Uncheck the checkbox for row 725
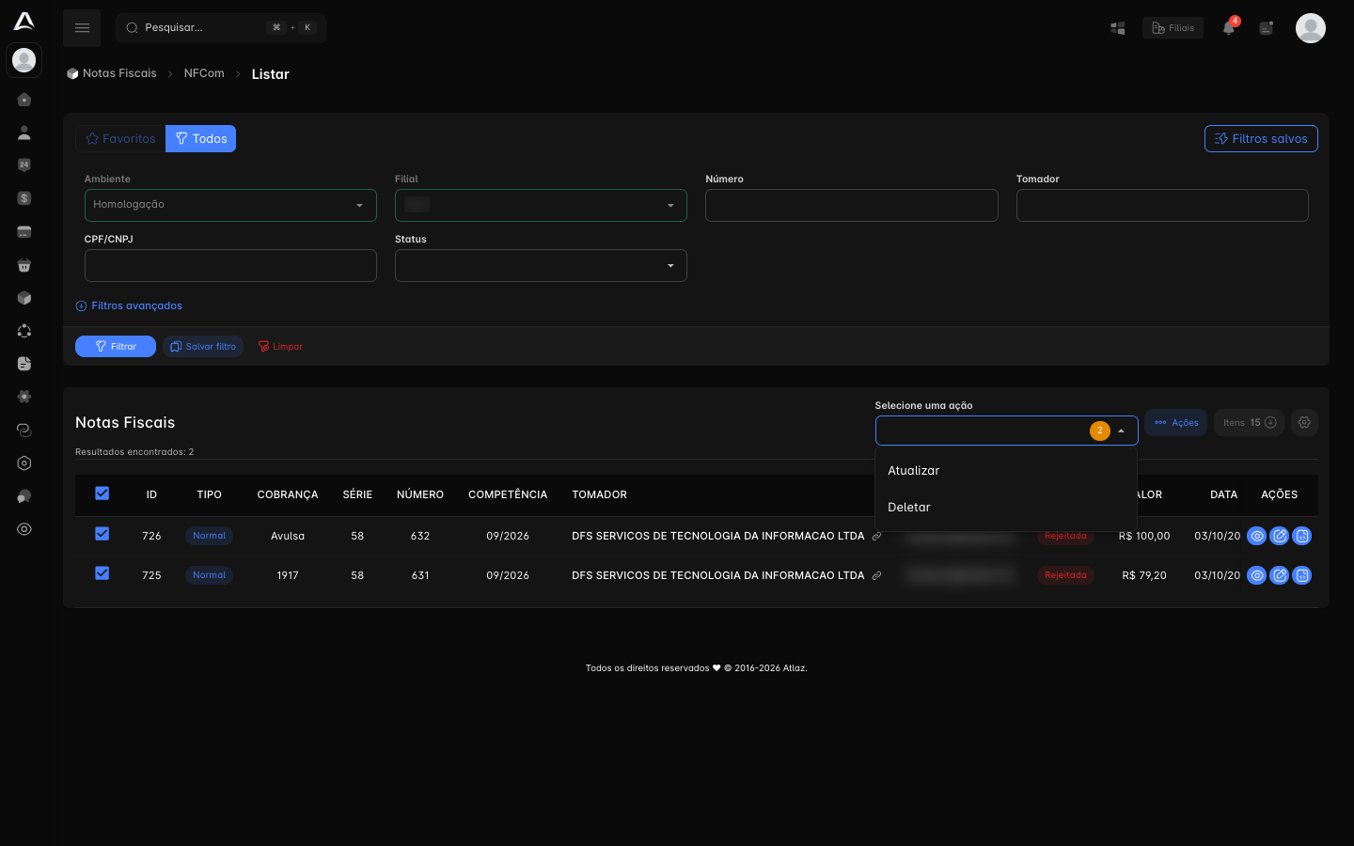Screen dimensions: 1354x846 coord(102,573)
